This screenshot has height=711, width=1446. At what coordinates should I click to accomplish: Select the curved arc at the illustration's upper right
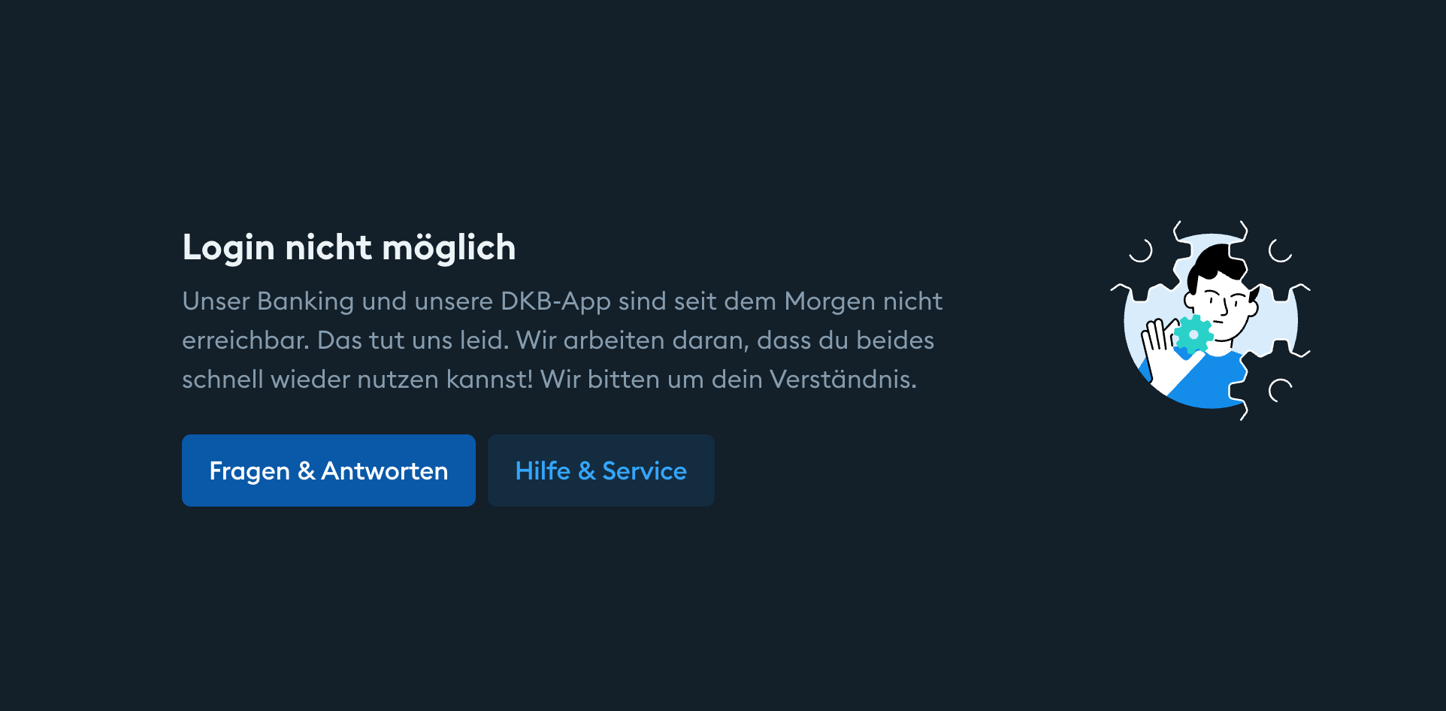[x=1280, y=250]
